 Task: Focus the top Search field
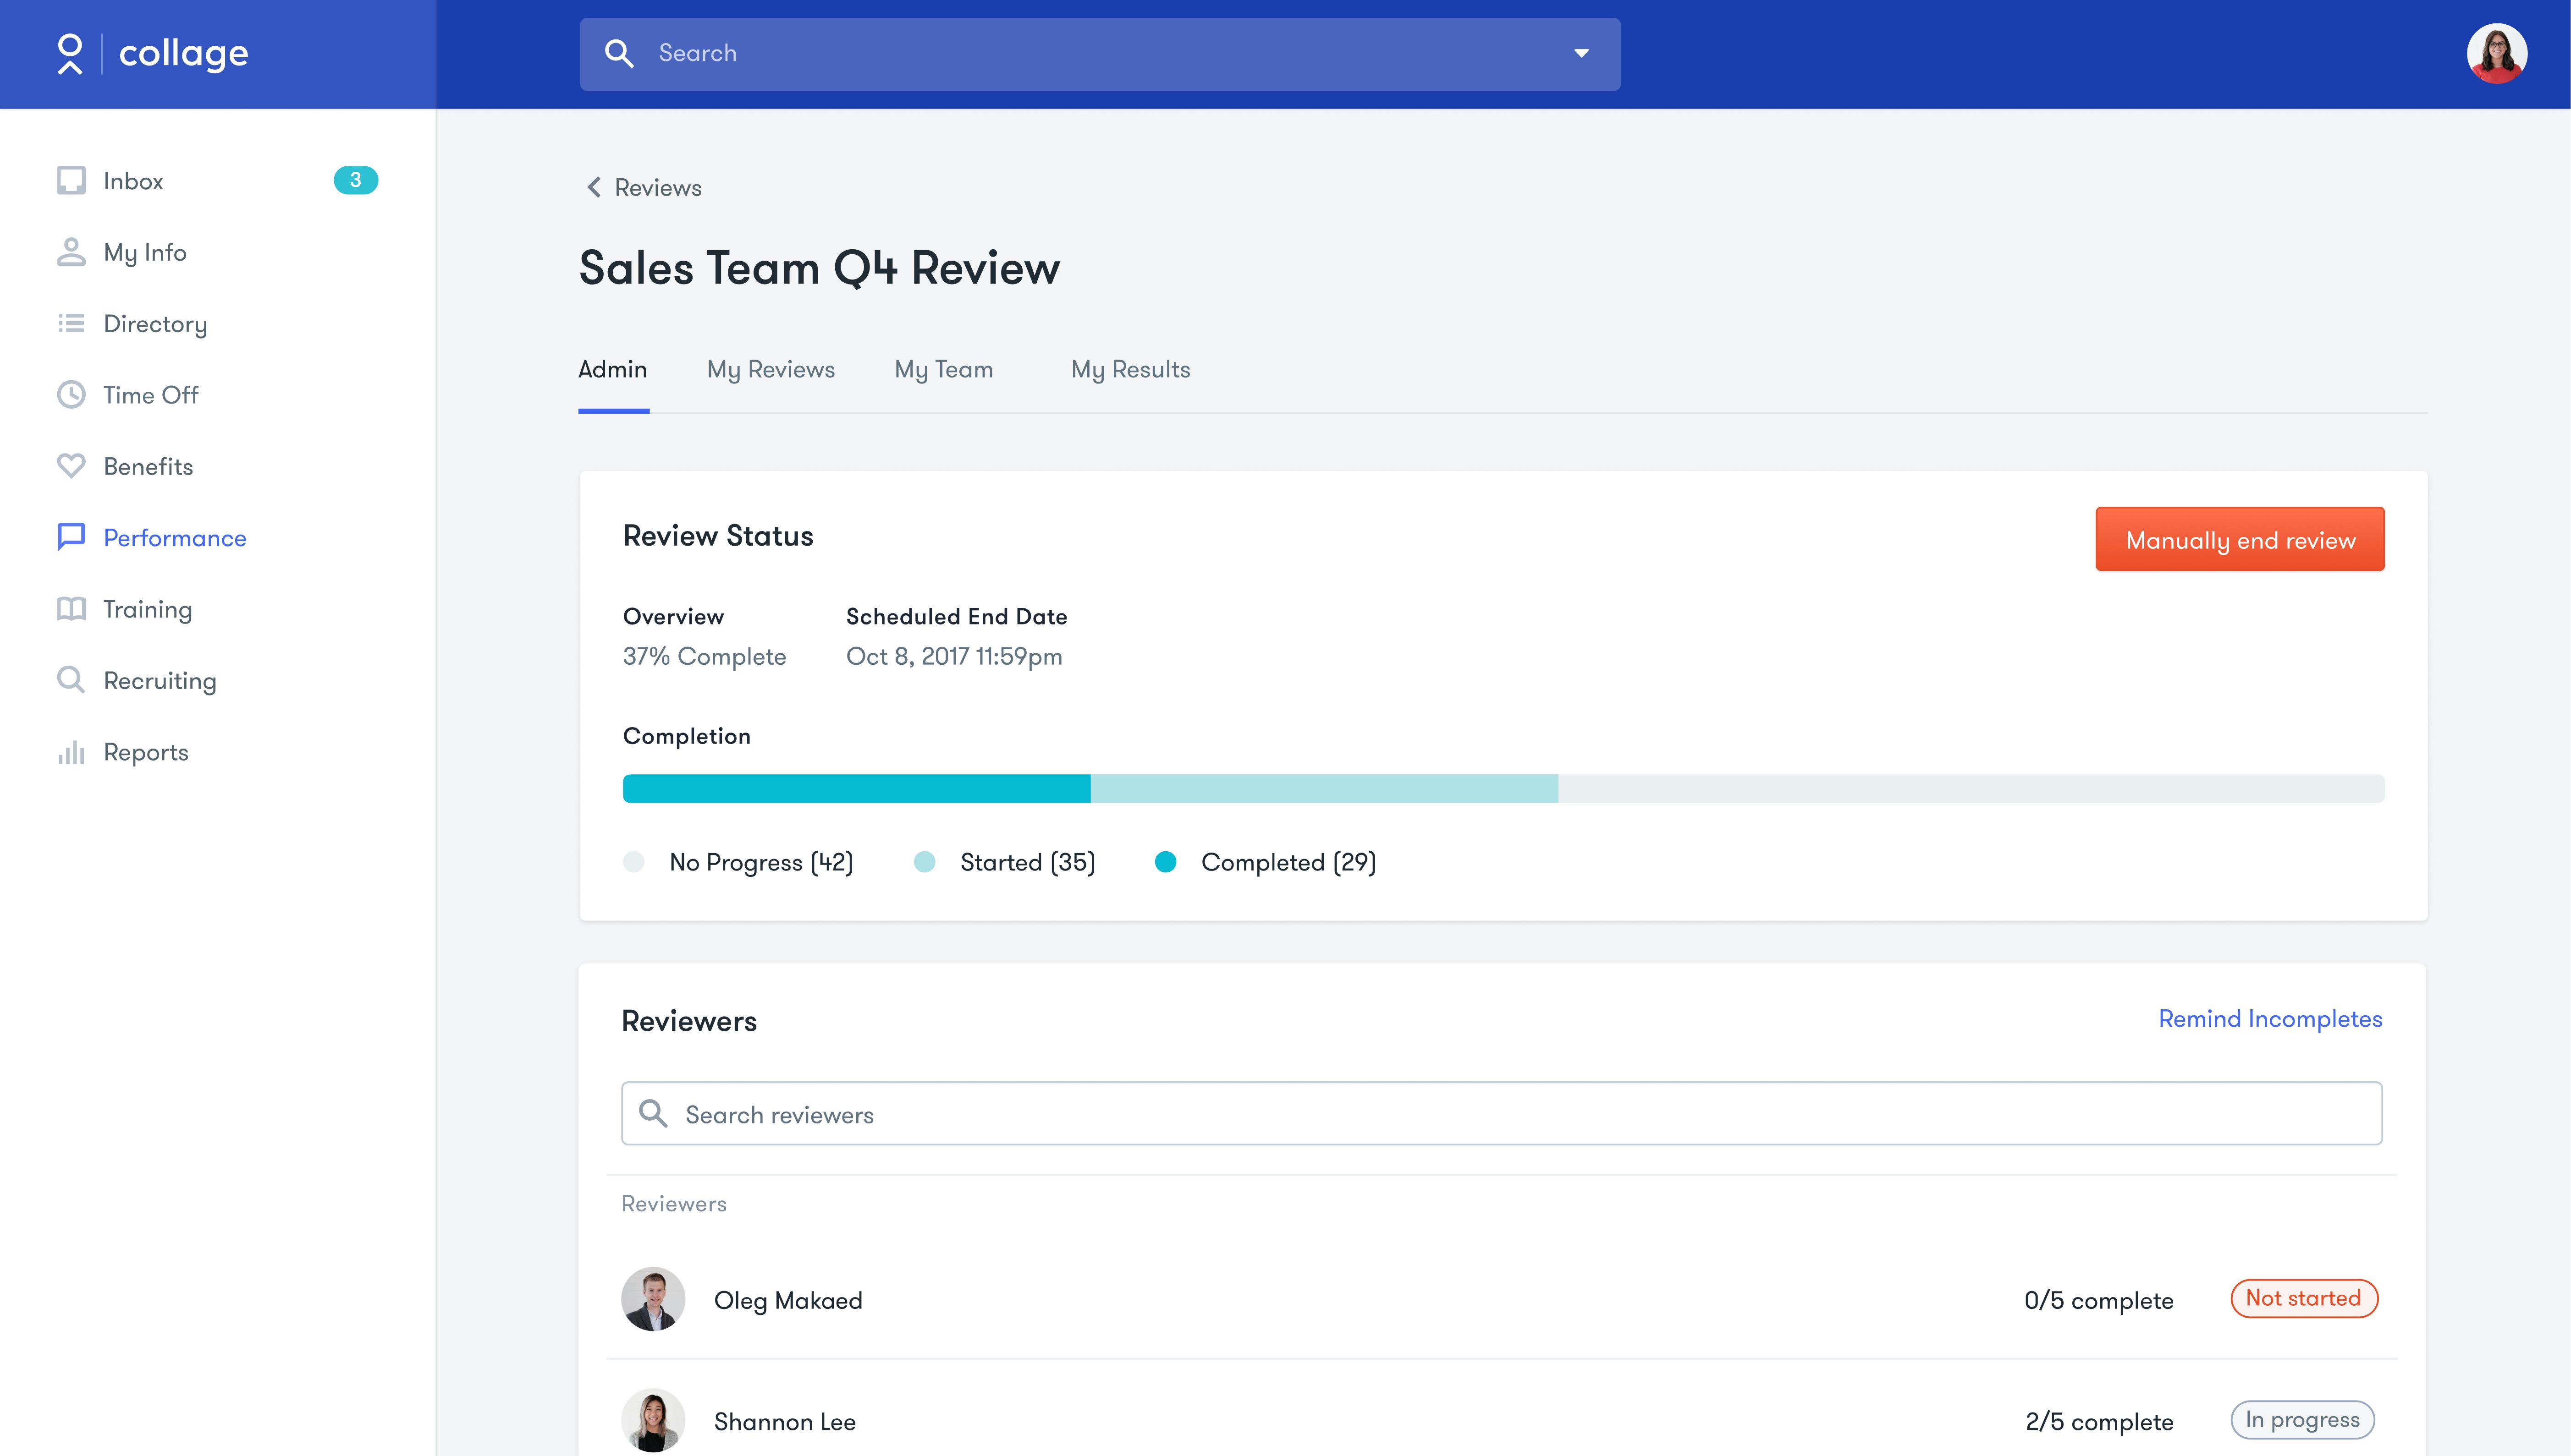click(1100, 54)
